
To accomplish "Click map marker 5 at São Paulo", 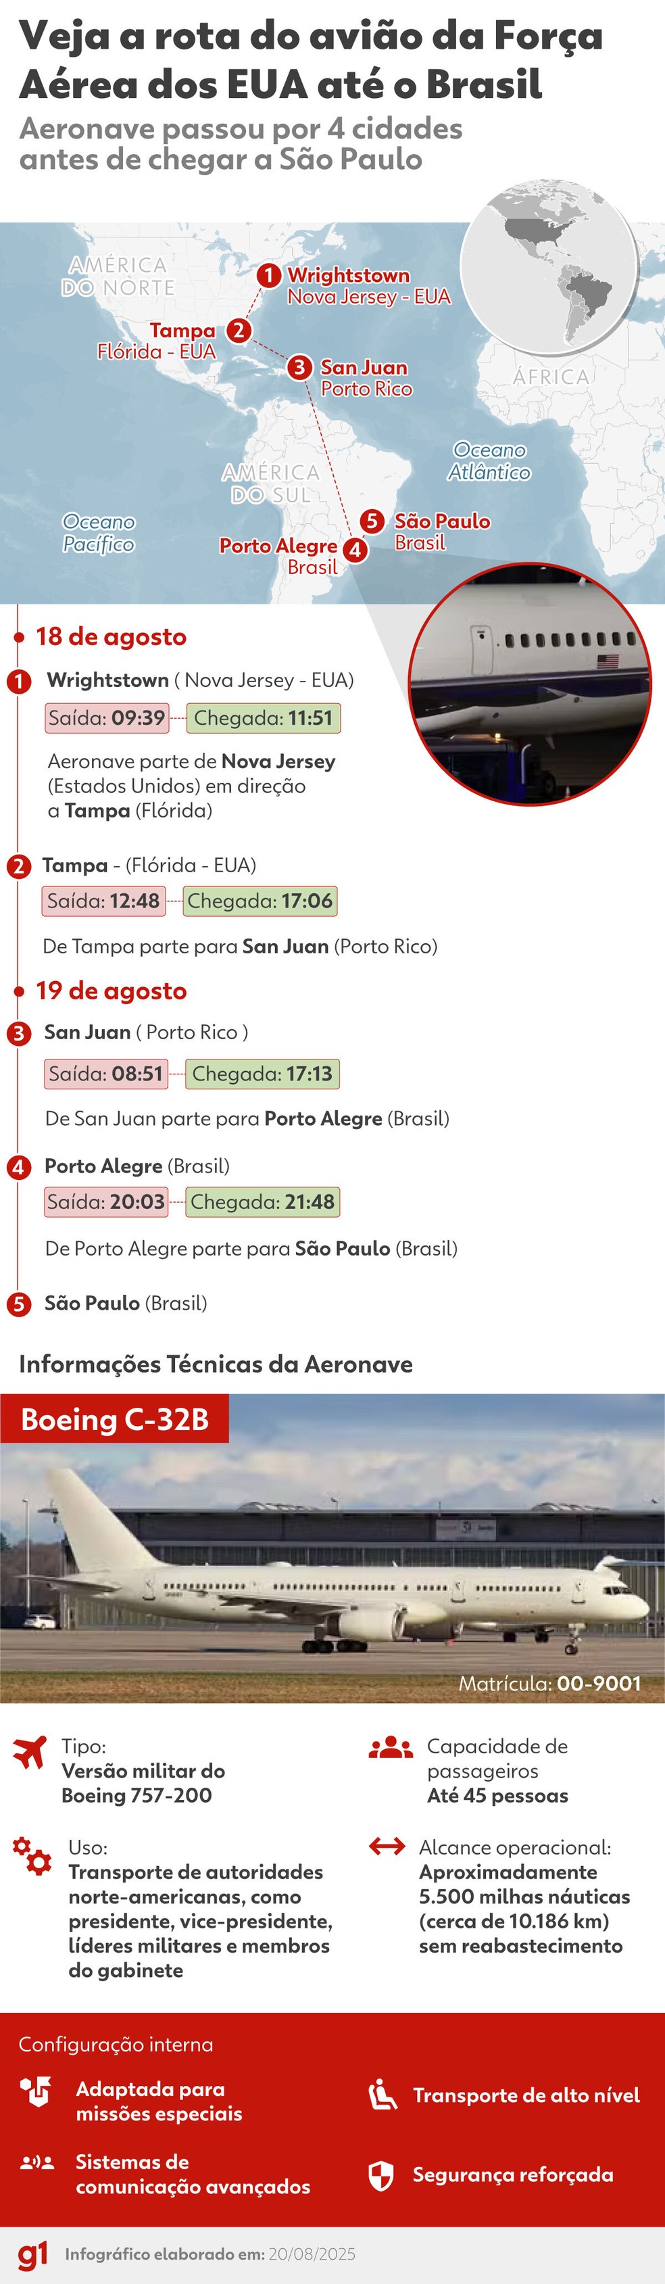I will click(372, 521).
